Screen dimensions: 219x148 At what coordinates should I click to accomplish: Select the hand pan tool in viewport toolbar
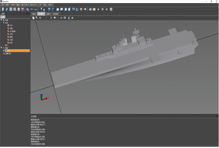33,18
